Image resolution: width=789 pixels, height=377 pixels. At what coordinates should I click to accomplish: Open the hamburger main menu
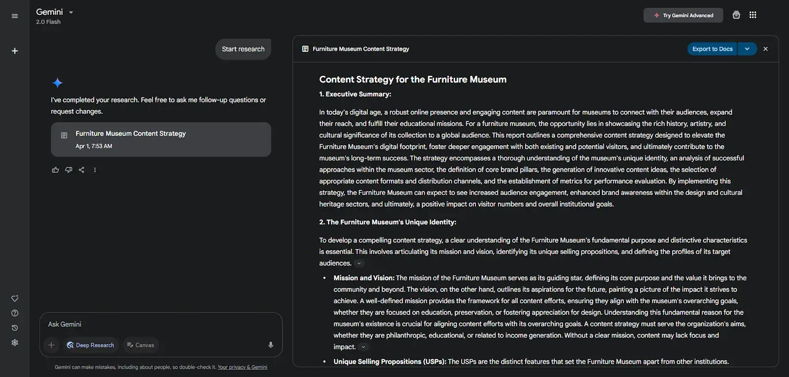click(15, 16)
